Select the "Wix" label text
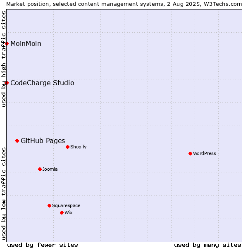Image resolution: width=248 pixels, height=248 pixels. (x=69, y=213)
